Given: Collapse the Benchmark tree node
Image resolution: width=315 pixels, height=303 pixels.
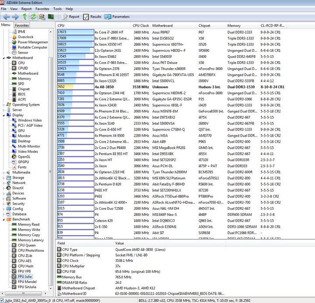Looking at the screenshot, I should pos(3,219).
